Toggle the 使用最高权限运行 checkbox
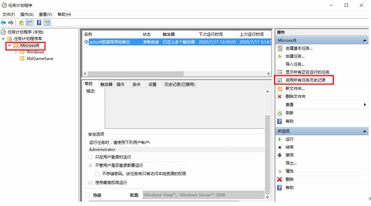Viewport: 371px width, 206px height. pos(90,183)
